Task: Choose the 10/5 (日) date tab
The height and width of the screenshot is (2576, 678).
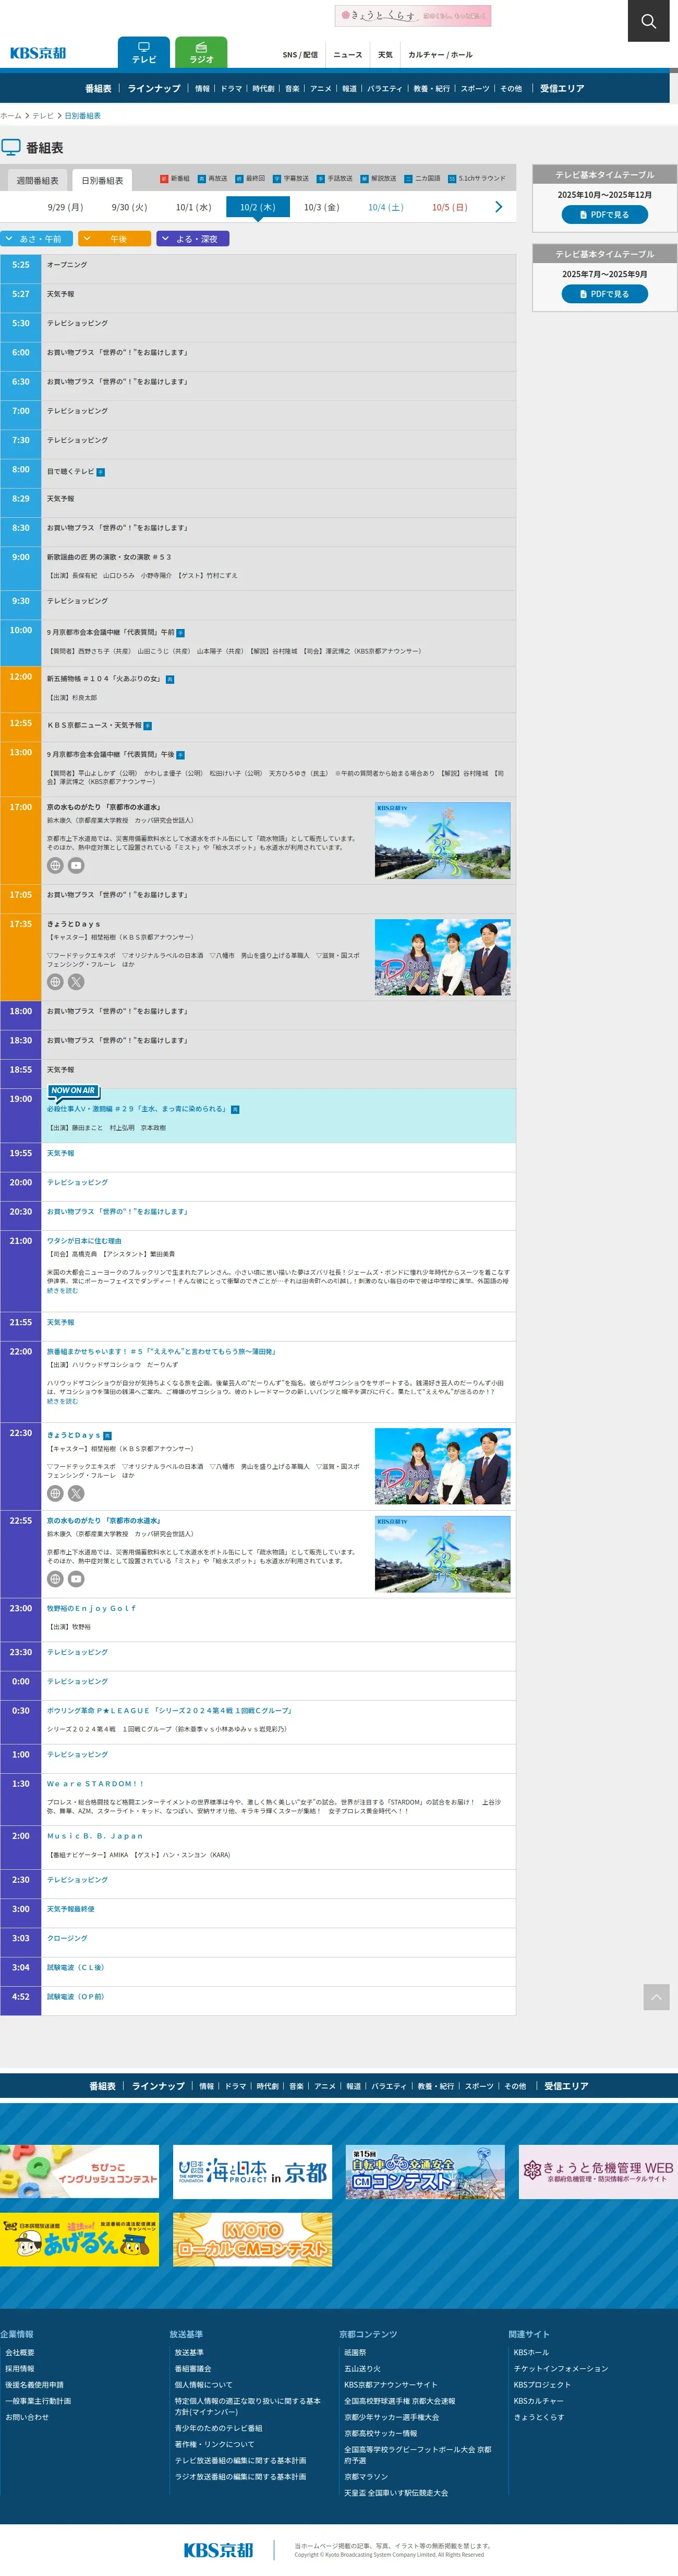Action: 450,207
